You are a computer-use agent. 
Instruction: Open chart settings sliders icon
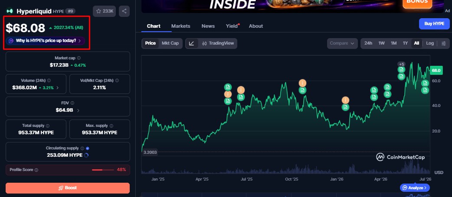pyautogui.click(x=444, y=43)
